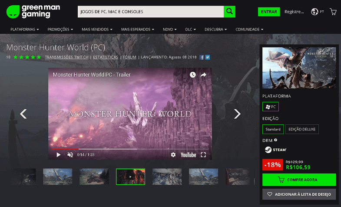Expand the Promoções menu

60,30
